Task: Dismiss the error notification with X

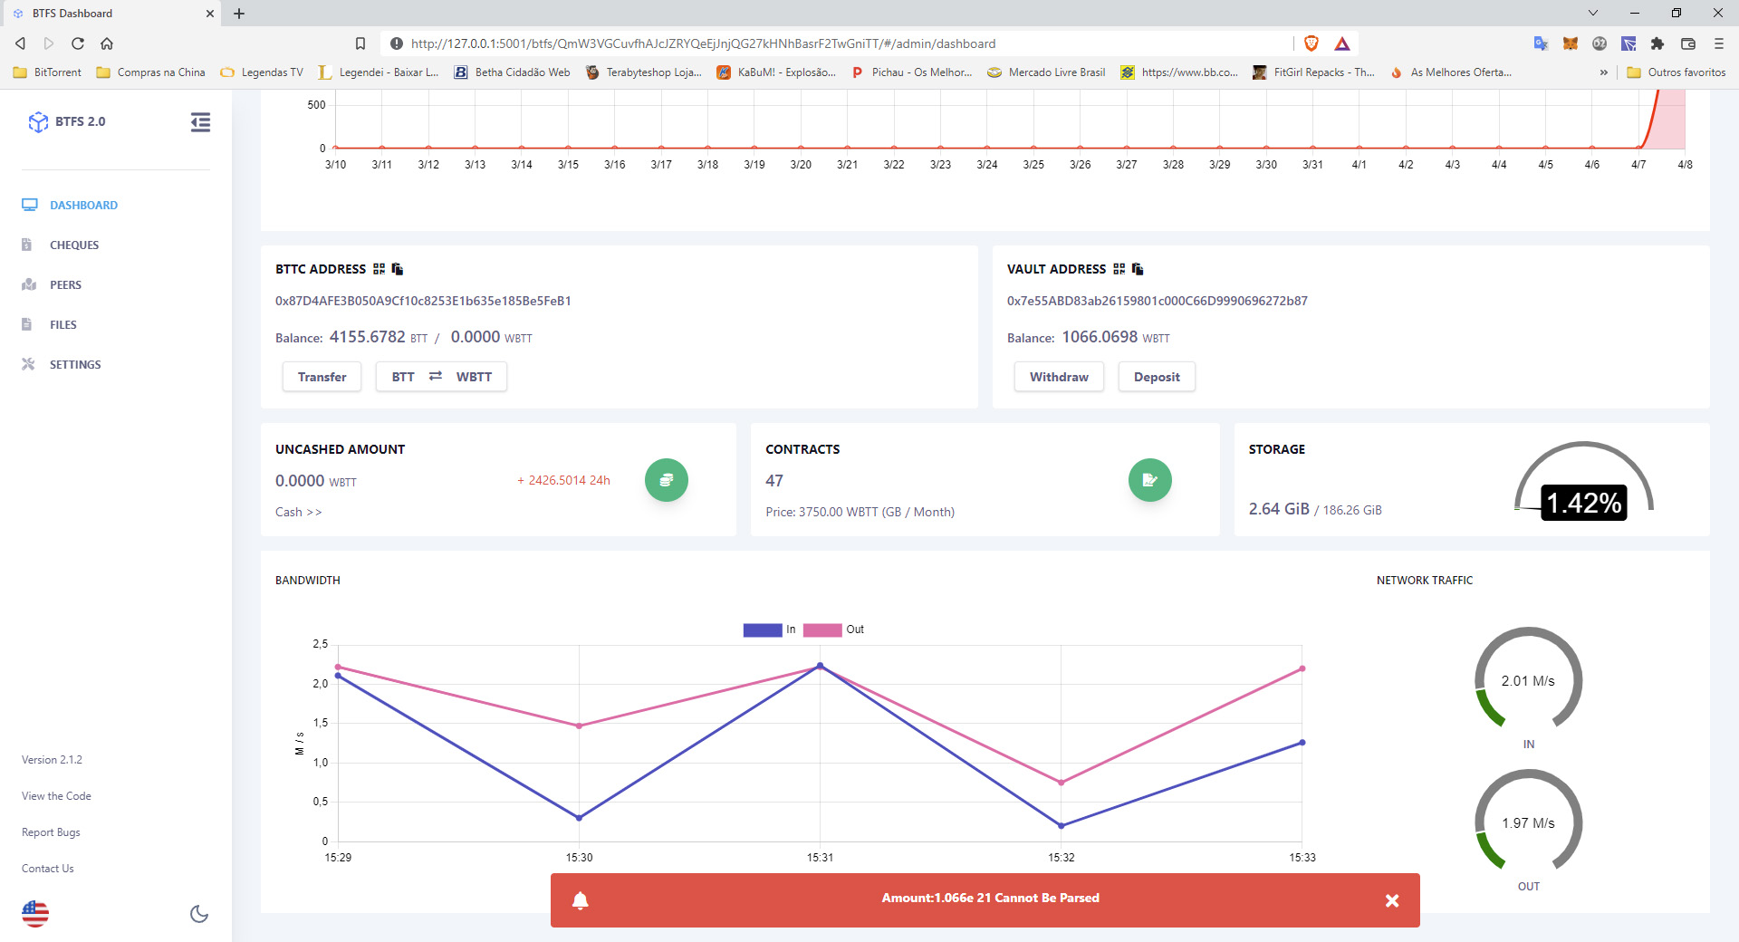Action: [x=1392, y=900]
